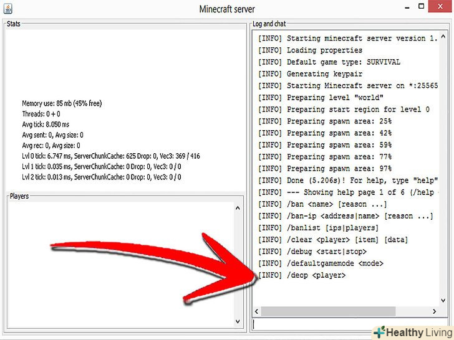454x340 pixels.
Task: Click 'Preparing spawn area: 97%' log line
Action: pyautogui.click(x=325, y=169)
